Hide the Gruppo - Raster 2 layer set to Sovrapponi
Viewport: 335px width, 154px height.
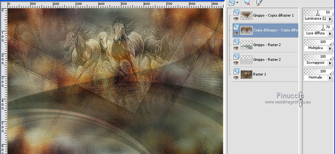(236, 63)
